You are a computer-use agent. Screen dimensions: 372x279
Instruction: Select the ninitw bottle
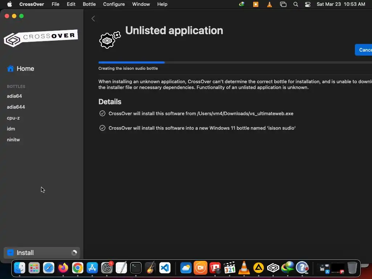pos(13,140)
